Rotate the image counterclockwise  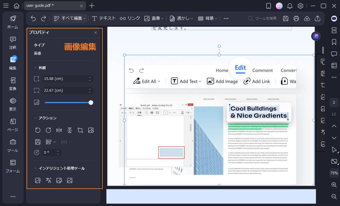(38, 130)
